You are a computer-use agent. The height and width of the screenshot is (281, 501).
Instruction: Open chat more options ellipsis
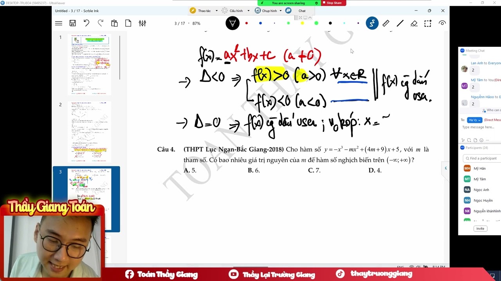click(487, 140)
